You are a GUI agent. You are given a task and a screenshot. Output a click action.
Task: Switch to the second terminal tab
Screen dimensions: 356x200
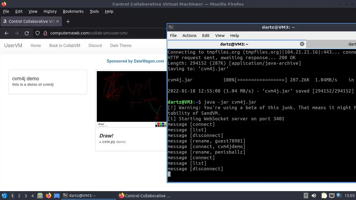(331, 44)
